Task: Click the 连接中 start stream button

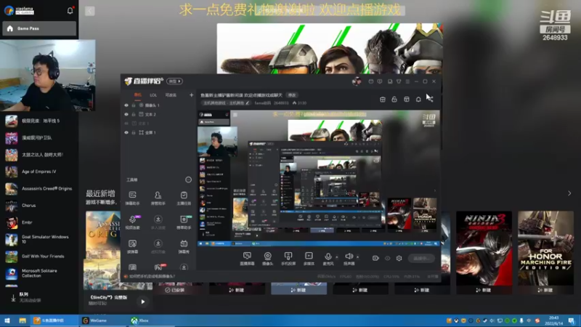Action: point(421,258)
